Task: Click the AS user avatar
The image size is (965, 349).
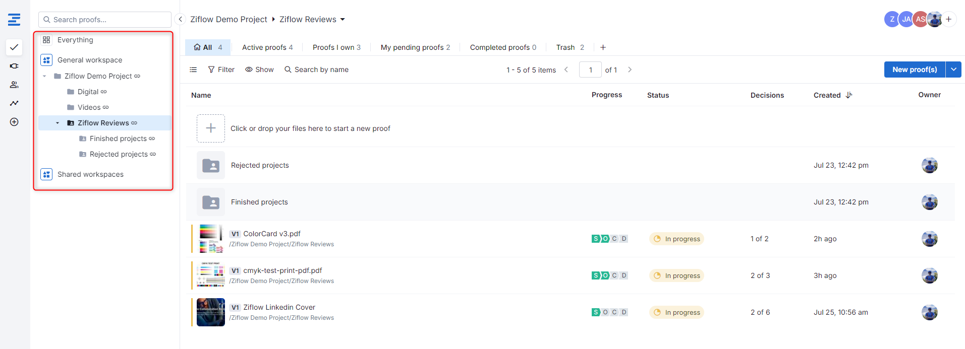Action: click(x=920, y=19)
